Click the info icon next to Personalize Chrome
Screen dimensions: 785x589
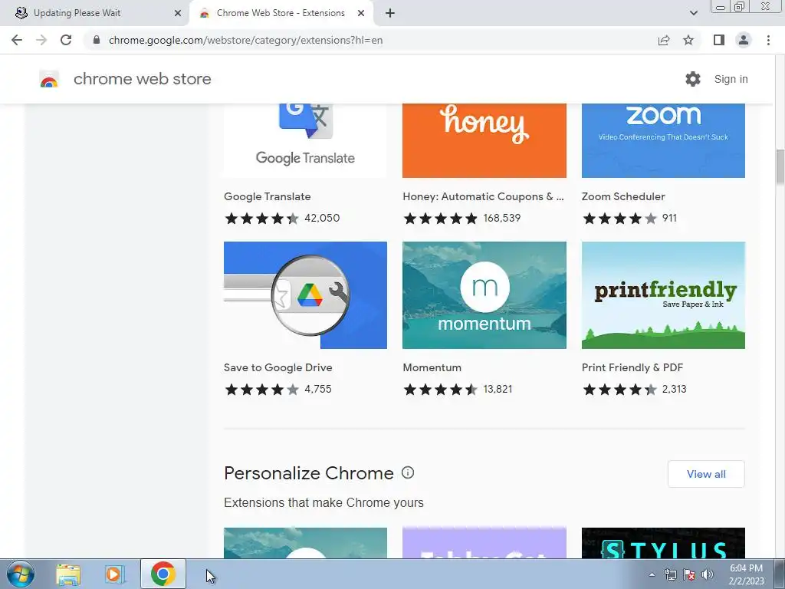point(408,472)
